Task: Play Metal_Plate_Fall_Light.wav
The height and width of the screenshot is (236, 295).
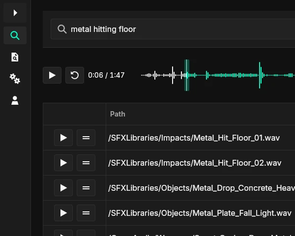Action: [63, 213]
